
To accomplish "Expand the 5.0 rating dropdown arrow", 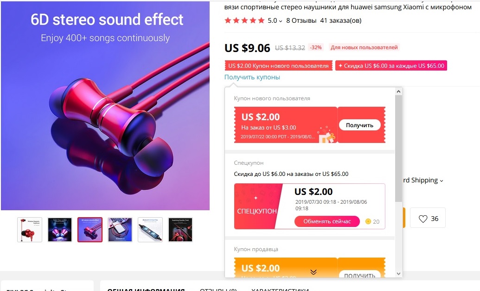I will pos(281,21).
